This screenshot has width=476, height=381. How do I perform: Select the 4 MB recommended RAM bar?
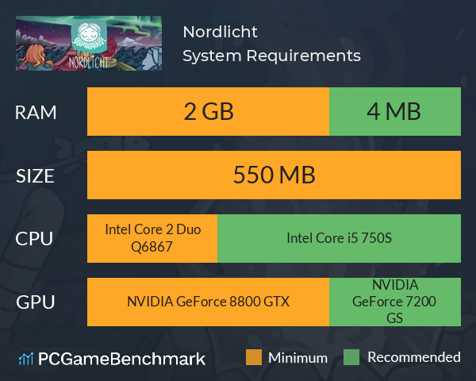(395, 111)
